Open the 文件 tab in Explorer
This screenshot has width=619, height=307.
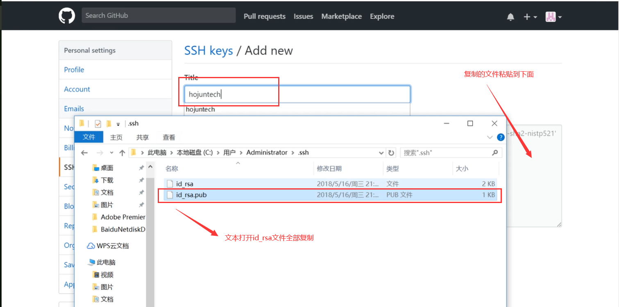click(89, 137)
